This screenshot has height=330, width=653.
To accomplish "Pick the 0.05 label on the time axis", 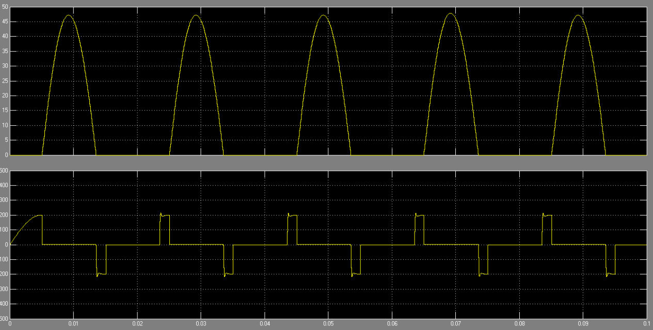I will point(328,324).
